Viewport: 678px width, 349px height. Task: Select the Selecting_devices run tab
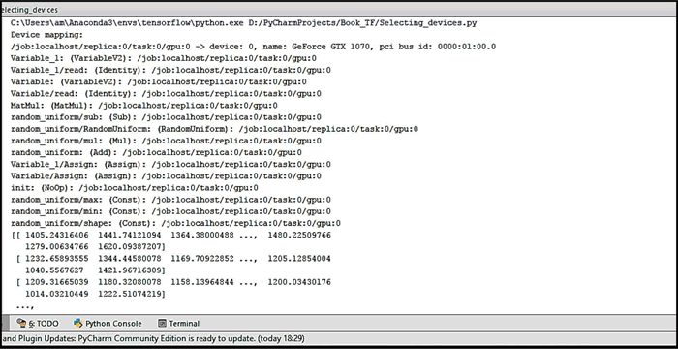[x=29, y=9]
